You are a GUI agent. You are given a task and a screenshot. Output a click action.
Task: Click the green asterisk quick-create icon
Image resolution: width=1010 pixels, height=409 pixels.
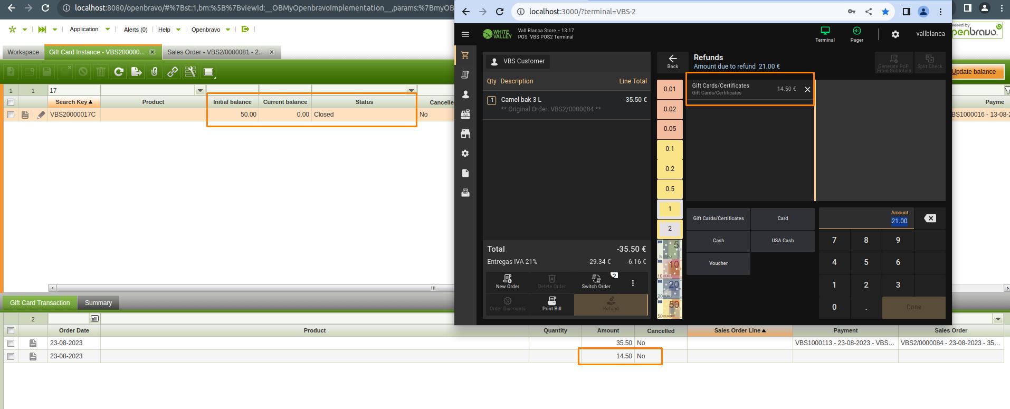click(13, 30)
